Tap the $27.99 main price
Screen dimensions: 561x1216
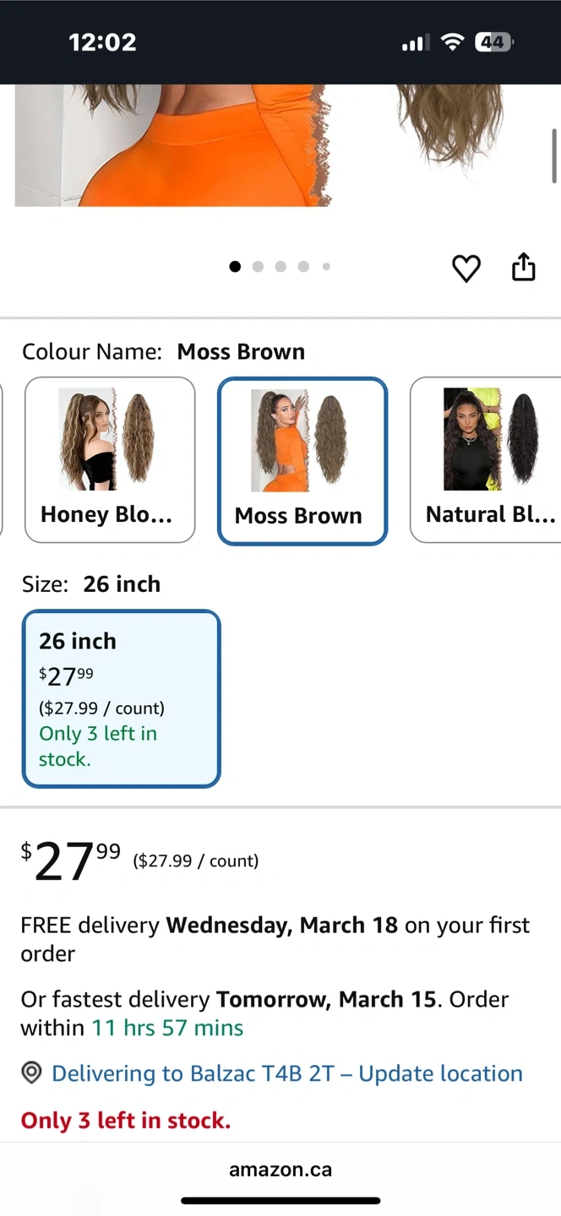pyautogui.click(x=71, y=860)
